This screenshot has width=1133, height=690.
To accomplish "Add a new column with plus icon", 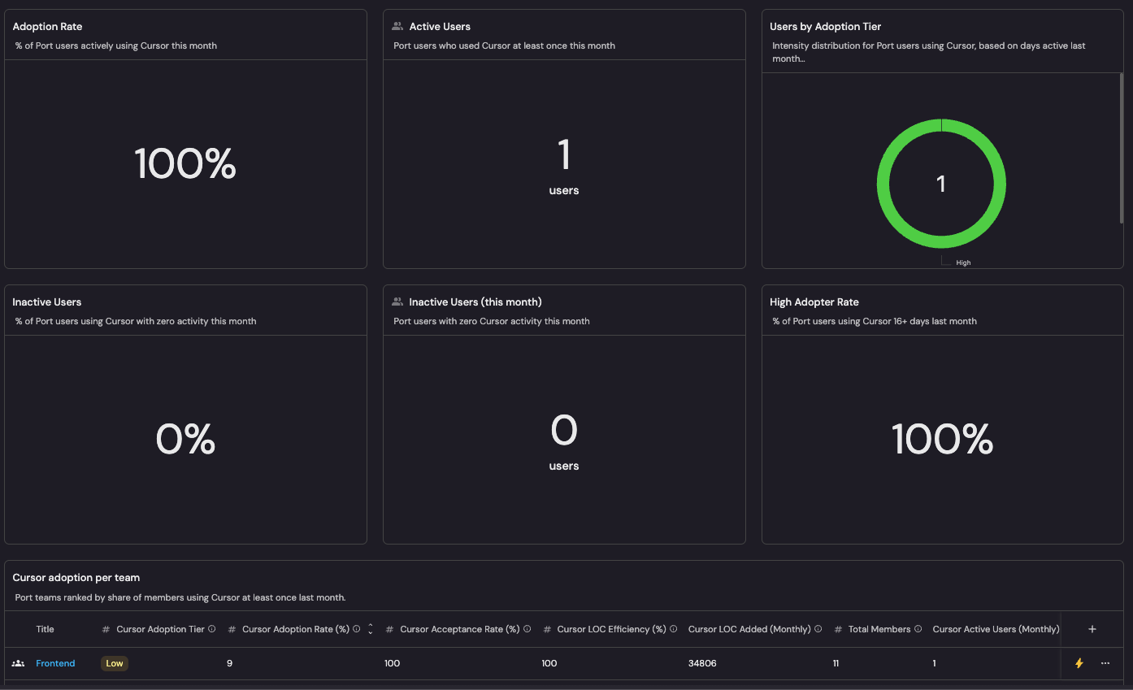I will [x=1092, y=629].
